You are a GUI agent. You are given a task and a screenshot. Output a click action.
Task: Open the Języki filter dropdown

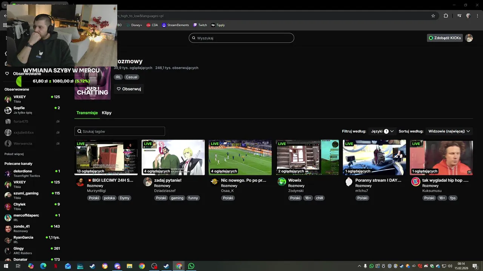tap(382, 131)
